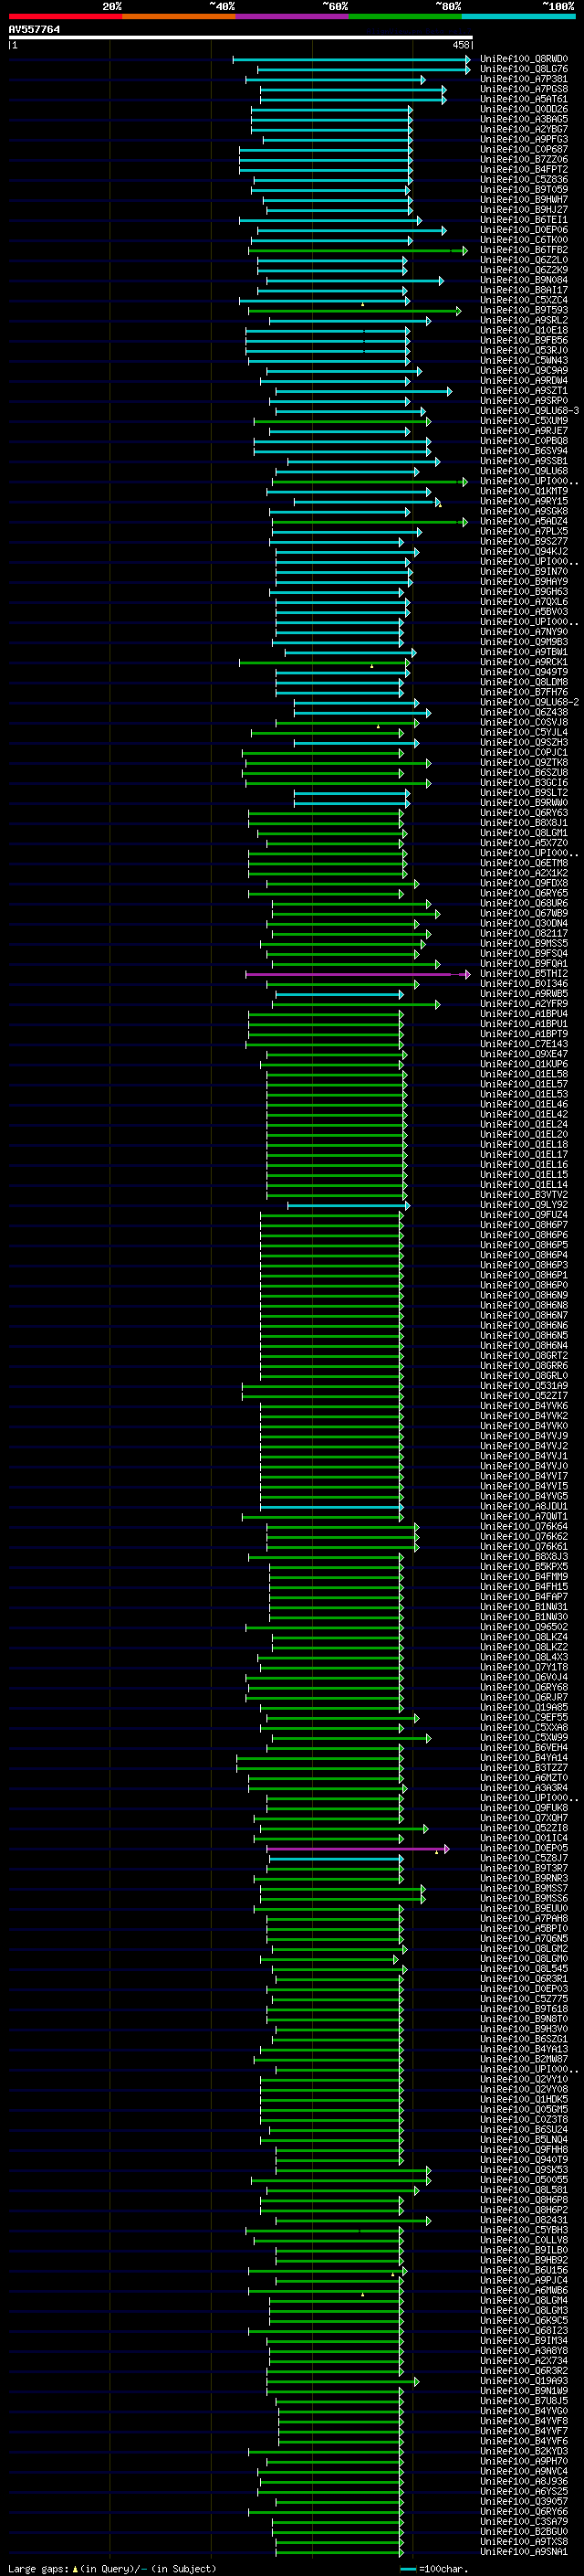Screen dimensions: 584x2576
Task: Click the UniRef100_B4YVK6 label
Action: click(524, 1407)
